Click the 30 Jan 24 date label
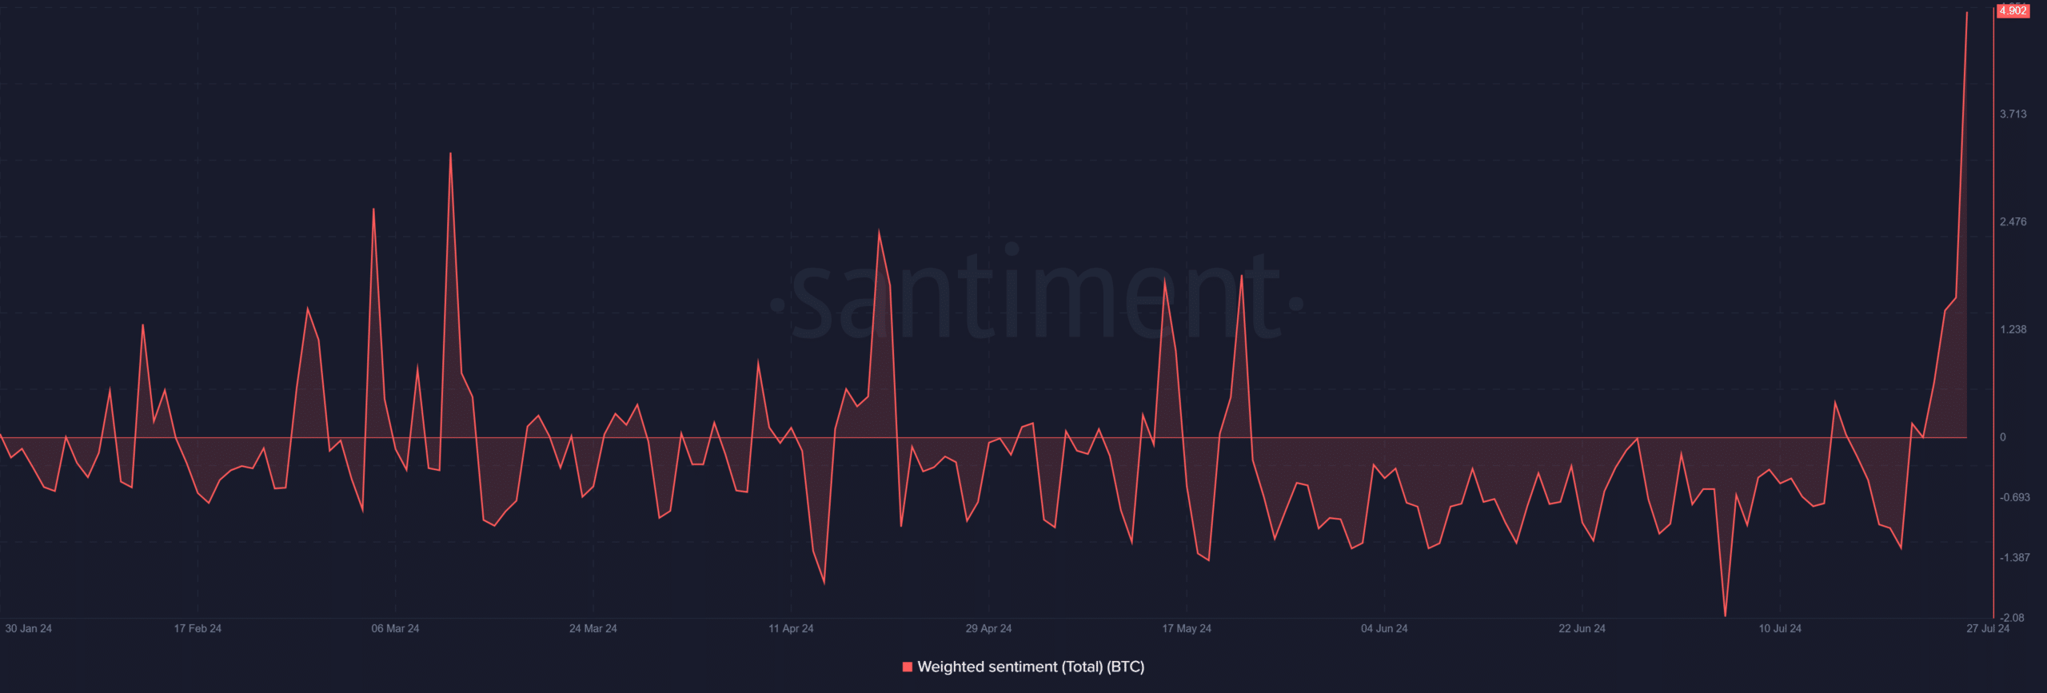 tap(28, 628)
